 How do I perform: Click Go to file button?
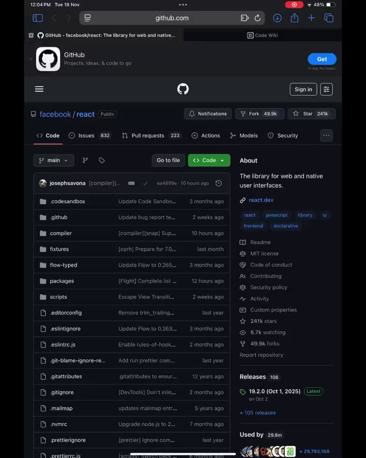click(x=168, y=160)
